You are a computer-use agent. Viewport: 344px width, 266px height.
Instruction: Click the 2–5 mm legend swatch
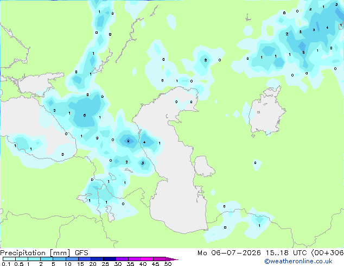point(47,259)
